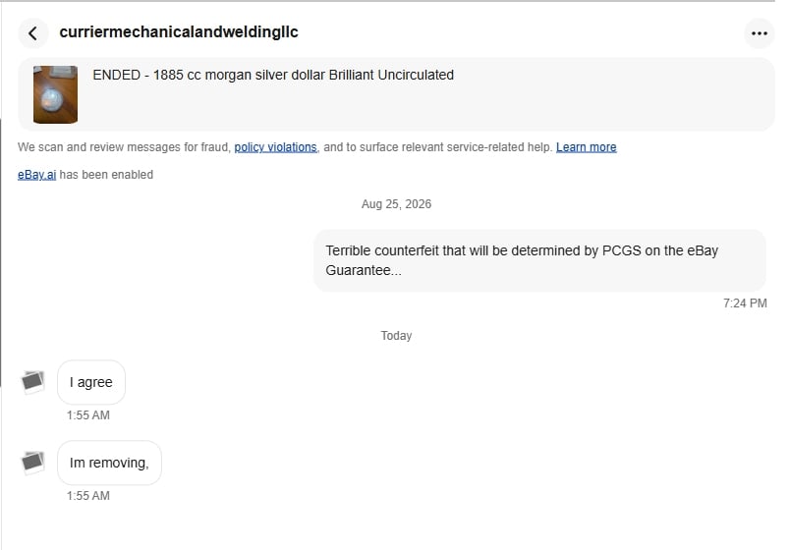Open the three-dot more options menu
The width and height of the screenshot is (791, 550).
[760, 33]
